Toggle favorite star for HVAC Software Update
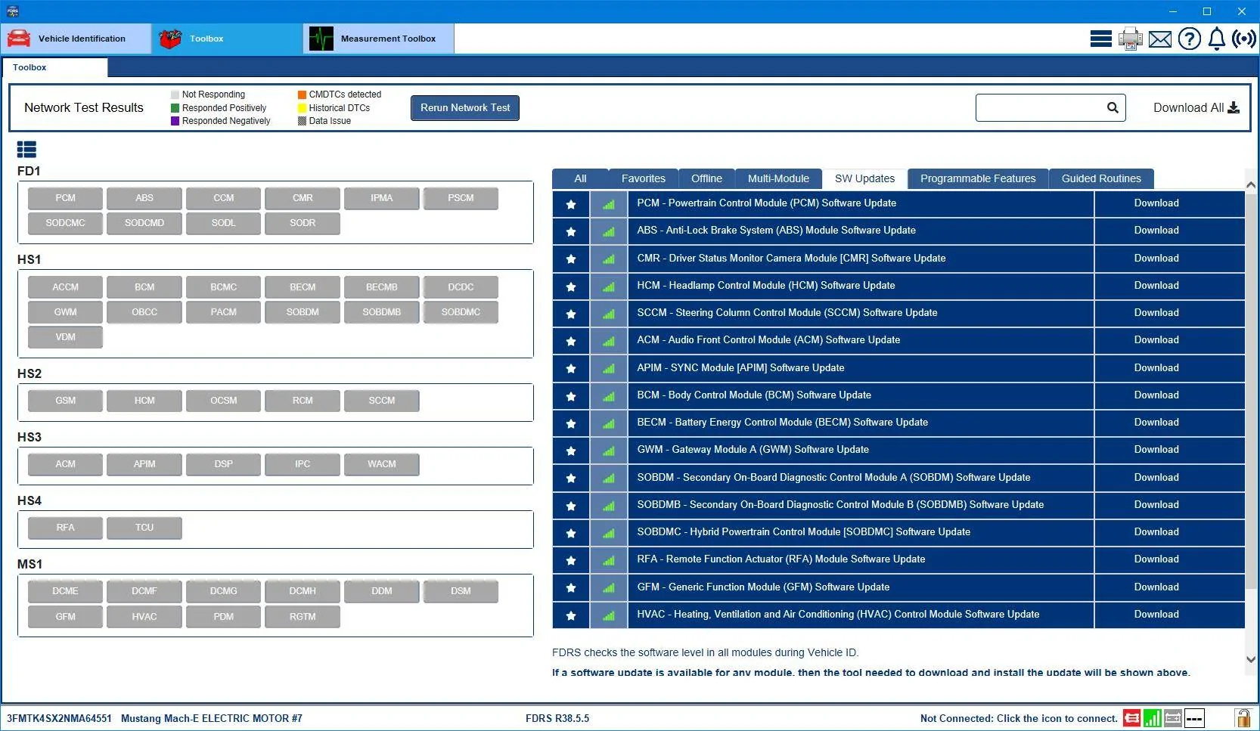The width and height of the screenshot is (1260, 731). click(x=571, y=615)
